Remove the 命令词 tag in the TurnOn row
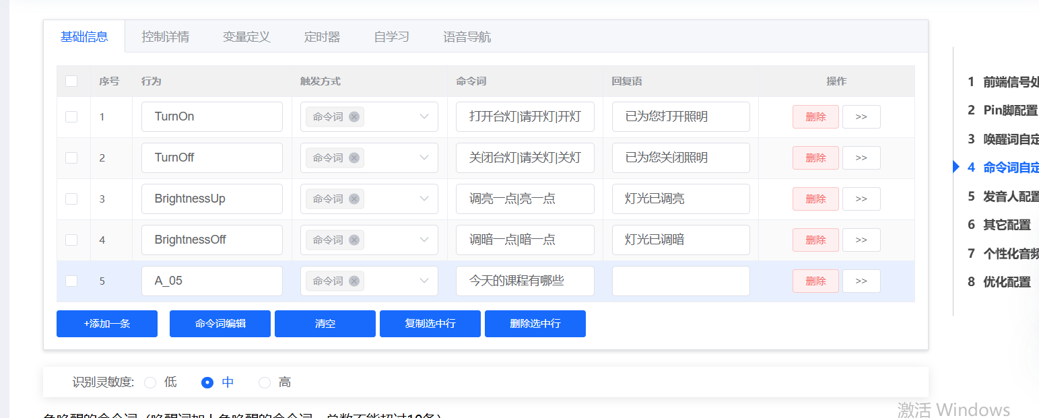The image size is (1039, 418). pos(354,116)
